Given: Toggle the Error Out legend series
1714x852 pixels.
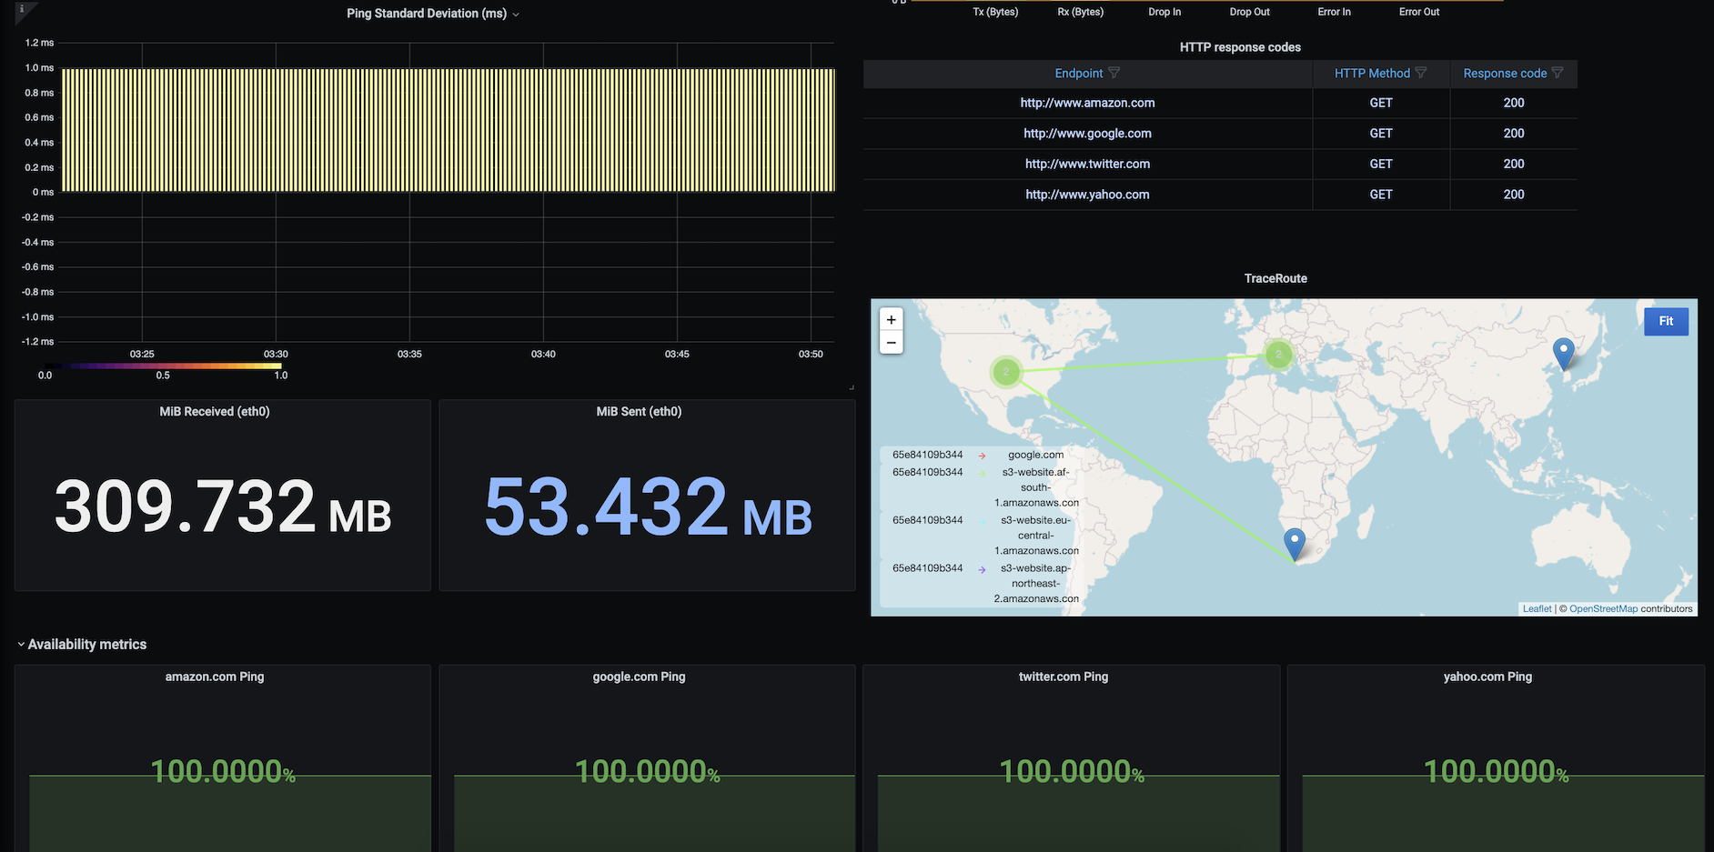Looking at the screenshot, I should pos(1419,12).
